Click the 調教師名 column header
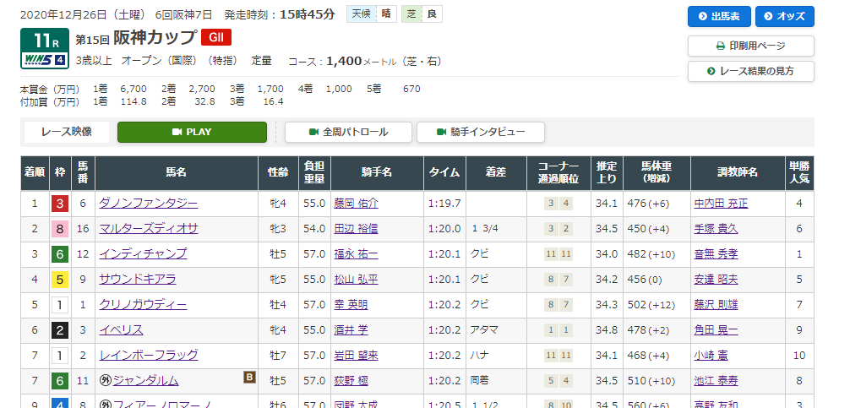Screen dimensions: 850x408 pyautogui.click(x=738, y=173)
